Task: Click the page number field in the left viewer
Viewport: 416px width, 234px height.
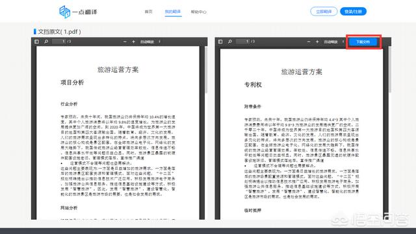Action: 58,41
